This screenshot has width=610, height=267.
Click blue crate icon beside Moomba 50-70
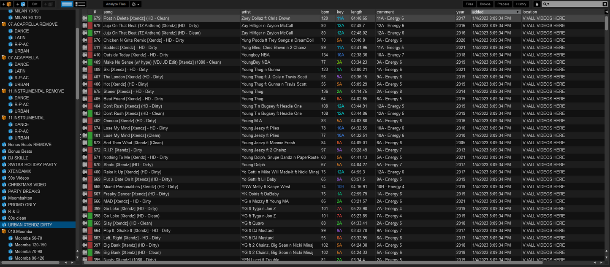click(11, 238)
